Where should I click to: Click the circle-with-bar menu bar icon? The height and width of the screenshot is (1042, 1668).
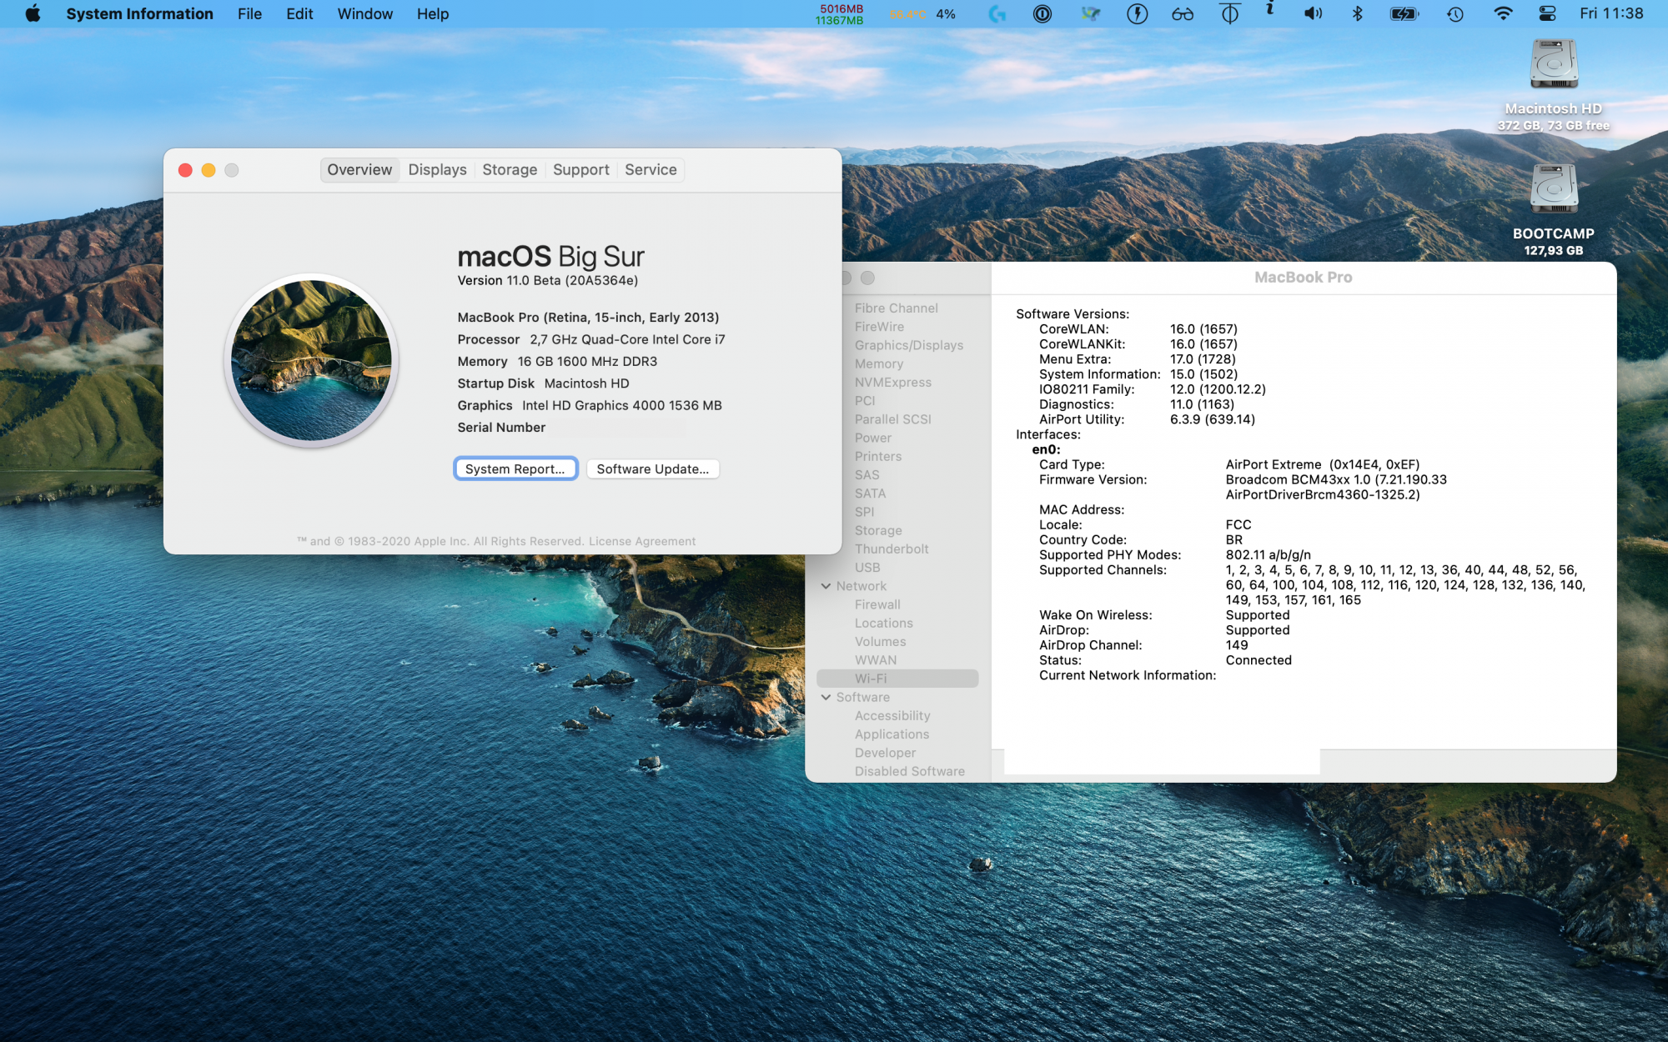click(1229, 13)
